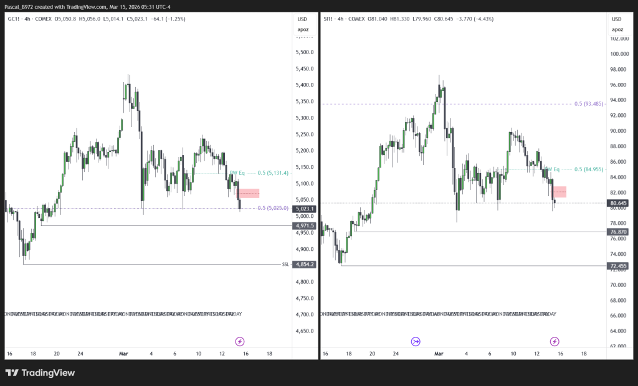Click the GC1! symbol title
Viewport: 638px width, 386px height.
coord(14,19)
